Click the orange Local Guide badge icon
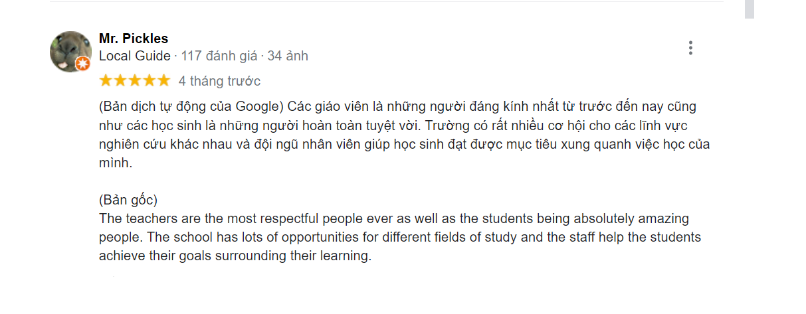This screenshot has width=806, height=314. pyautogui.click(x=82, y=64)
